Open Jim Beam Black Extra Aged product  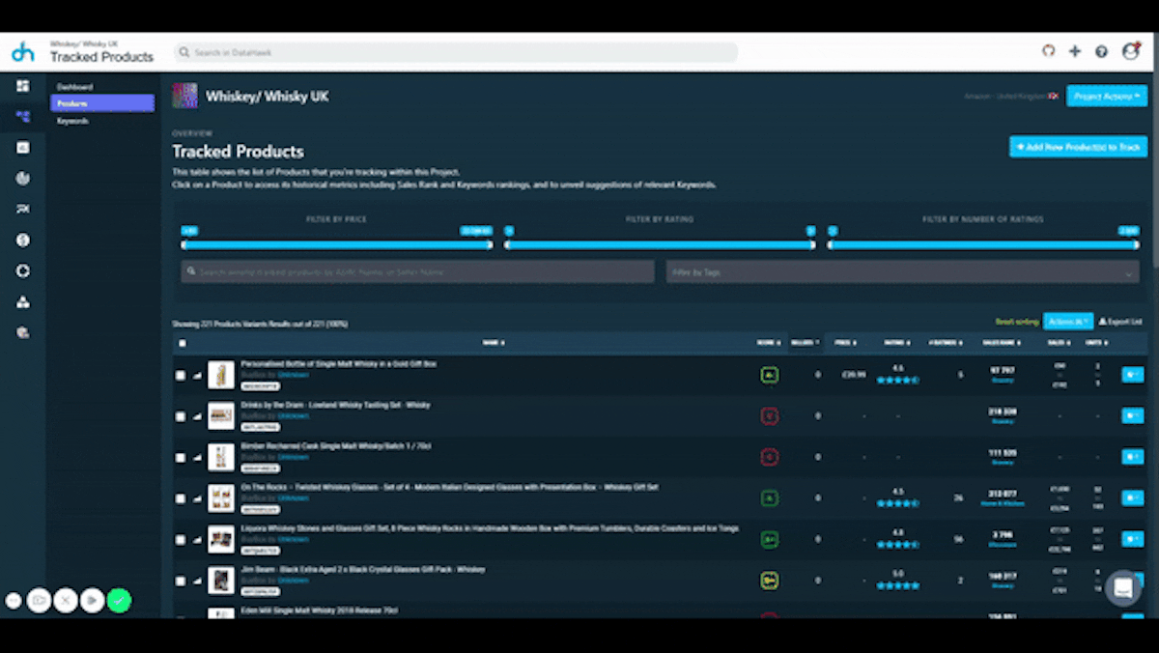pos(363,570)
